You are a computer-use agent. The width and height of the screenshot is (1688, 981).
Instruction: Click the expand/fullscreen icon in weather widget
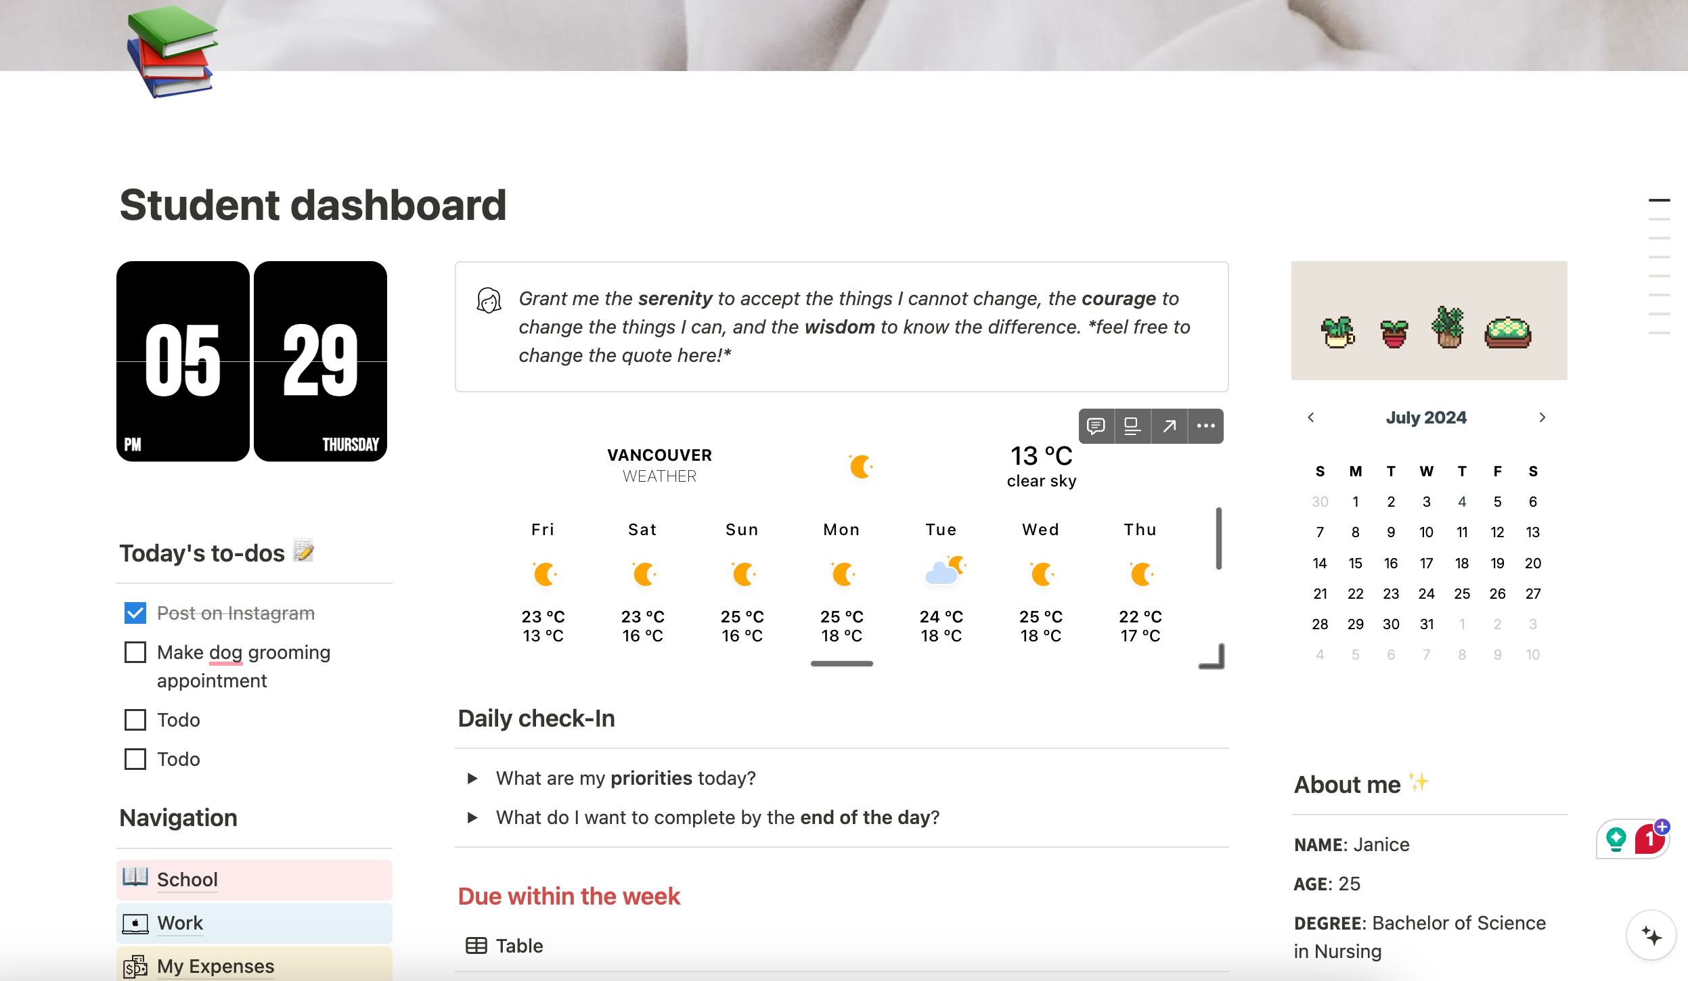pos(1168,425)
